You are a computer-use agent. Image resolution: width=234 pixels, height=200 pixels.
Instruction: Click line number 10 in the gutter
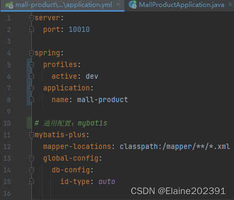(x=7, y=123)
